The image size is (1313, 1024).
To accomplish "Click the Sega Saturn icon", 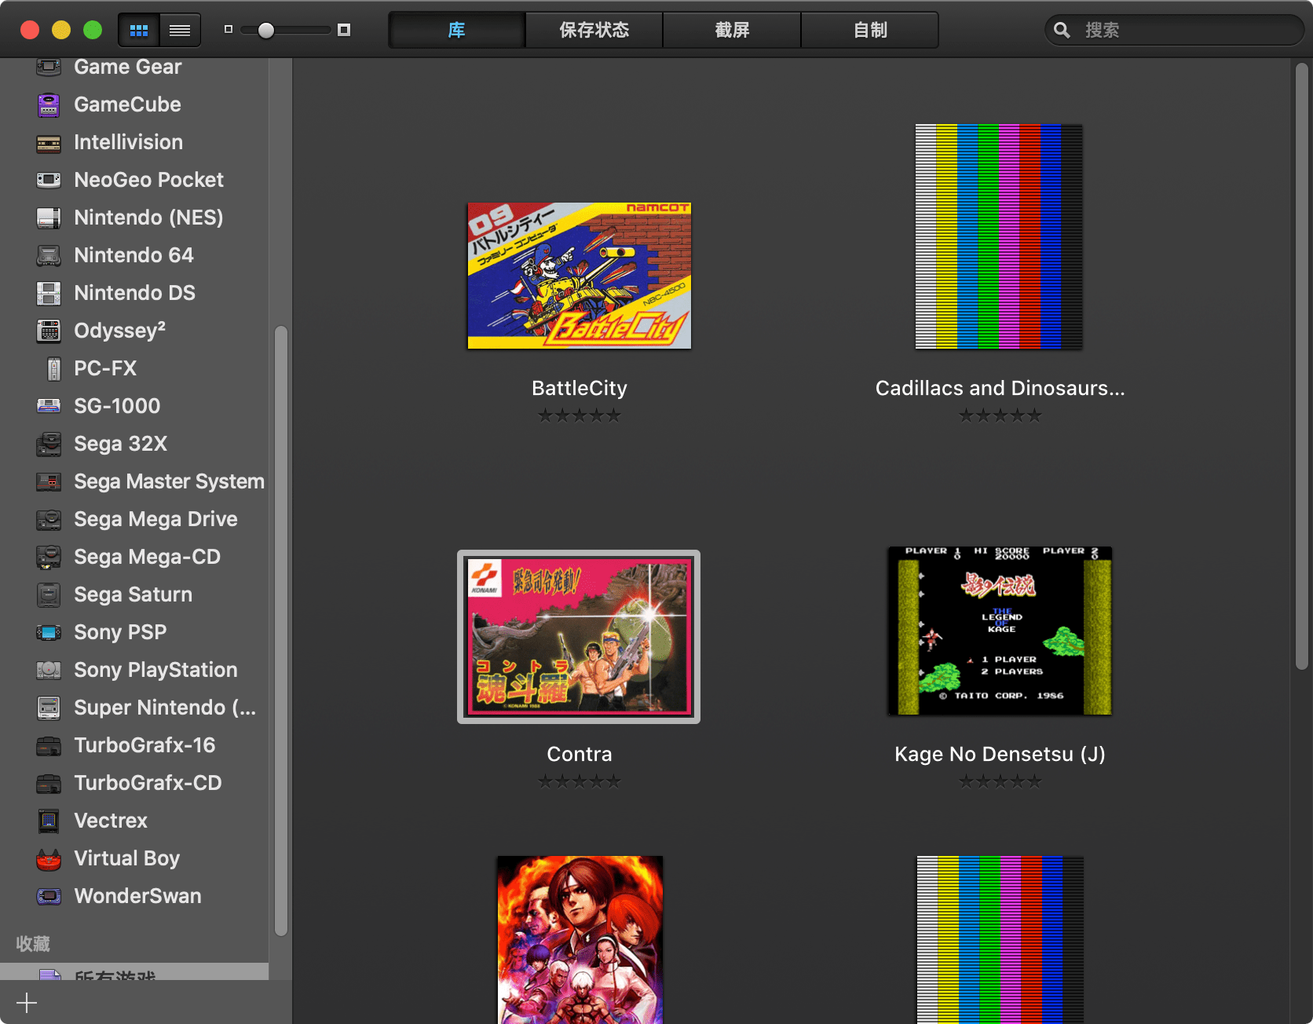I will (49, 594).
